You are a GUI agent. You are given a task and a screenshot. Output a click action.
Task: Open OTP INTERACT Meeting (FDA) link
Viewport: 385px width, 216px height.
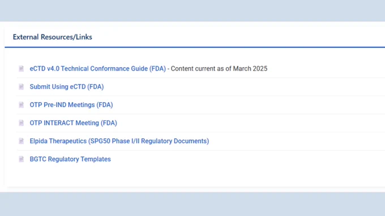point(73,123)
